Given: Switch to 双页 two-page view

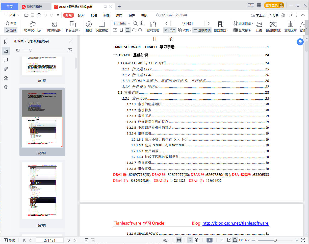Looking at the screenshot, I should 184,30.
